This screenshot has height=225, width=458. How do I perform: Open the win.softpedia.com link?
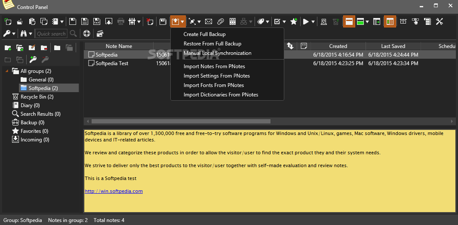114,191
